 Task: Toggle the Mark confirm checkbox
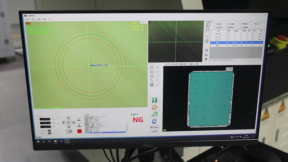tap(226, 24)
